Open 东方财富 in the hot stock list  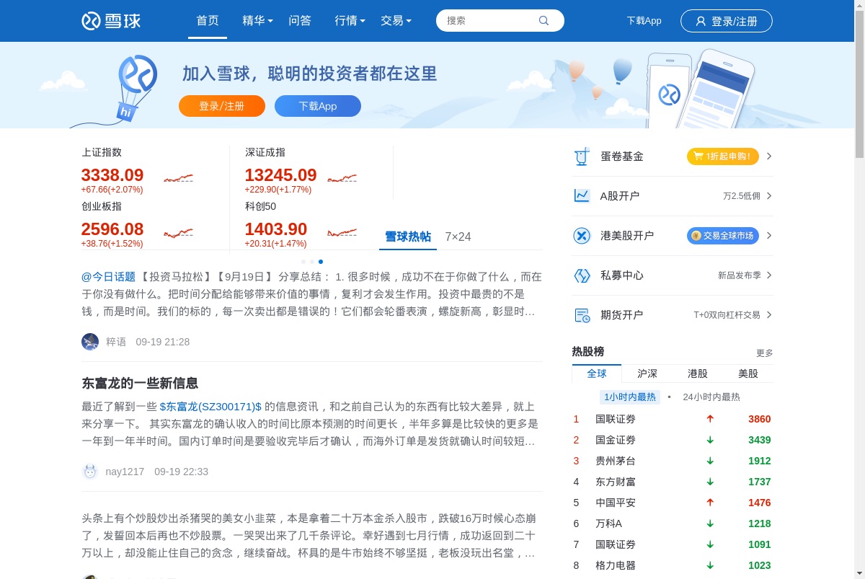pos(616,482)
